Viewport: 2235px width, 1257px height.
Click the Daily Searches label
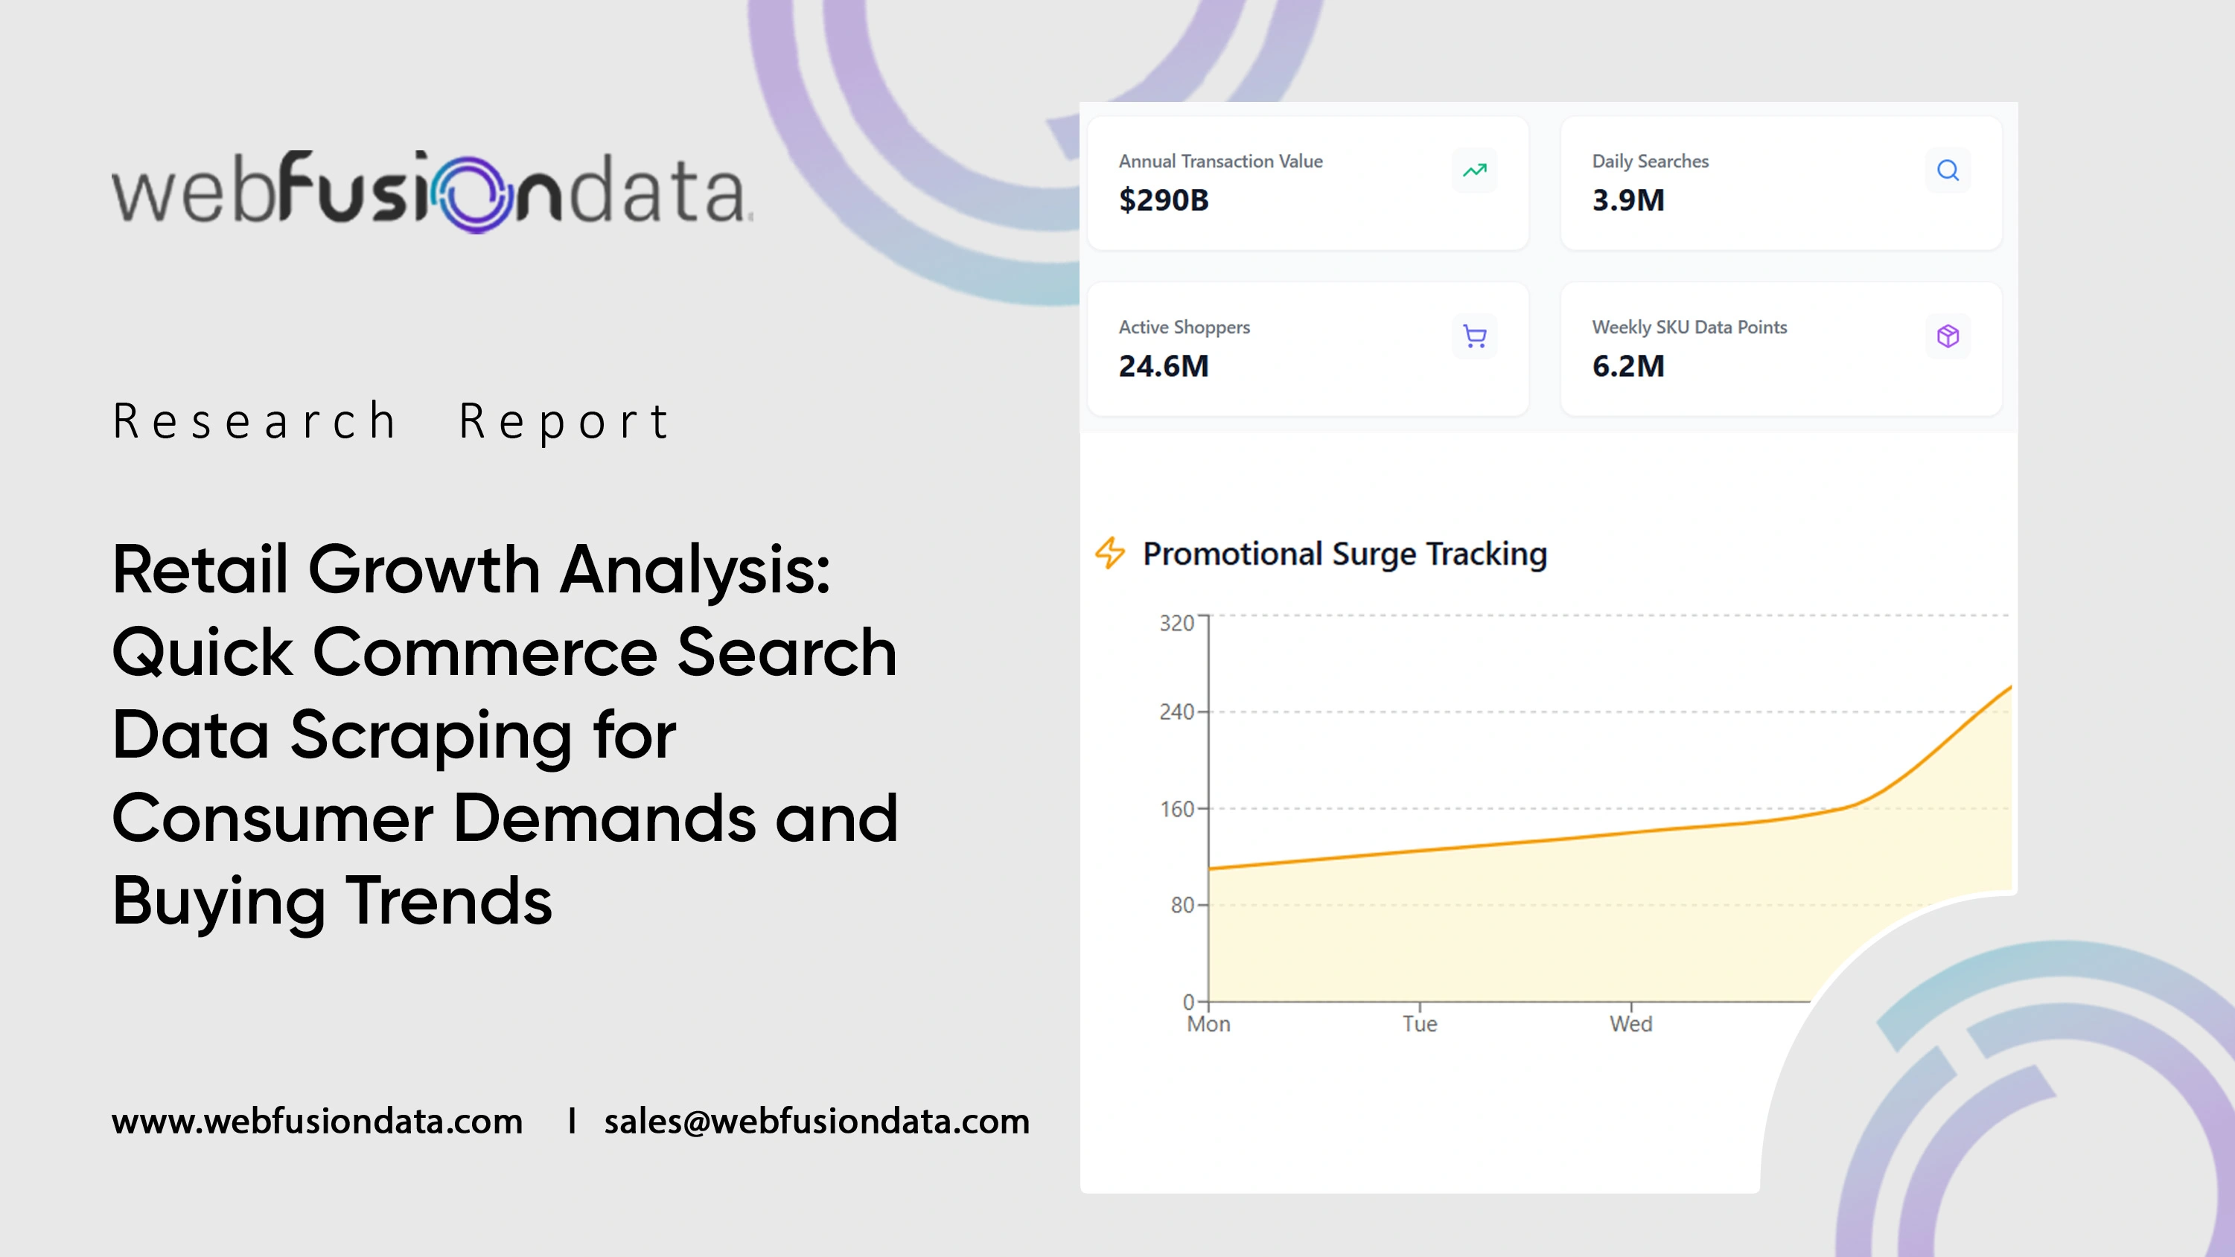click(1651, 161)
